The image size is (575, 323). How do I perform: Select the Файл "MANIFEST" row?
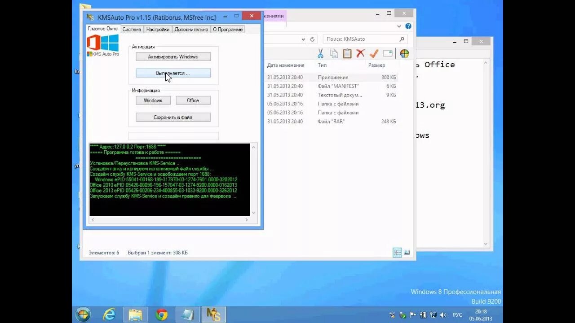(x=332, y=86)
